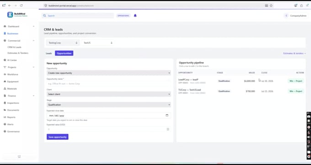Screen dimensions: 311x165
Task: Open the CompanyAdmin user menu
Action: [x=296, y=16]
